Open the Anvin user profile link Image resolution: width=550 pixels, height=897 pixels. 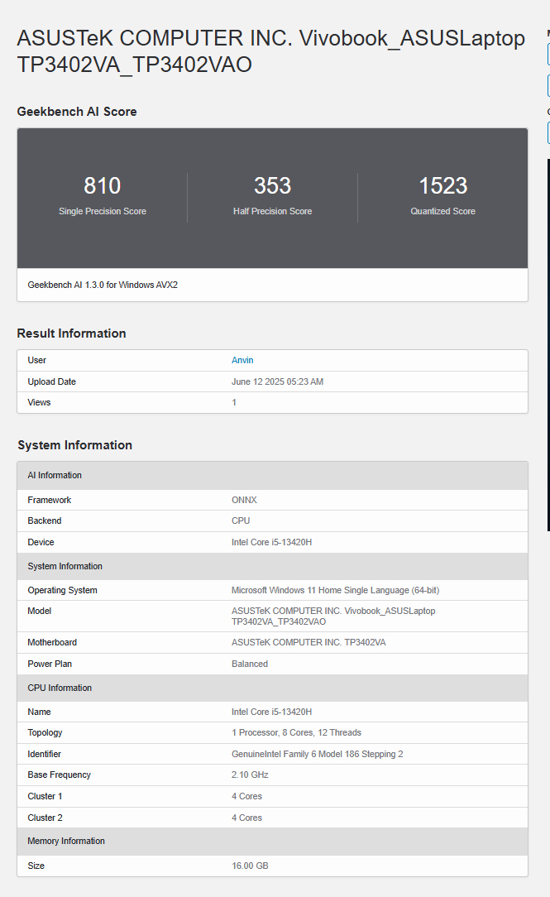click(242, 360)
